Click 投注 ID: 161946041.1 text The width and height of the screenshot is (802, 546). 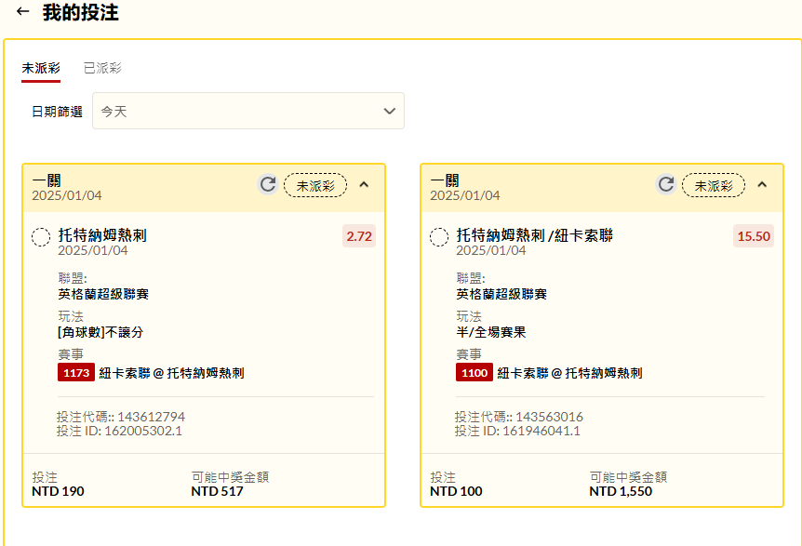point(517,431)
